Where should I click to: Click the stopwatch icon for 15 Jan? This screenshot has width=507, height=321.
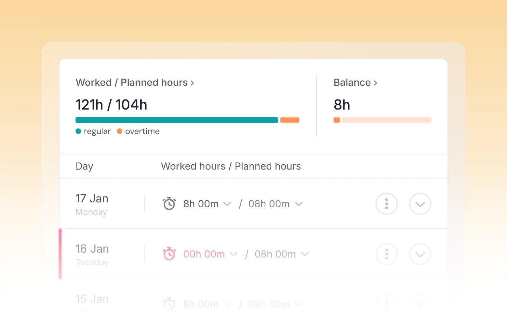click(169, 304)
